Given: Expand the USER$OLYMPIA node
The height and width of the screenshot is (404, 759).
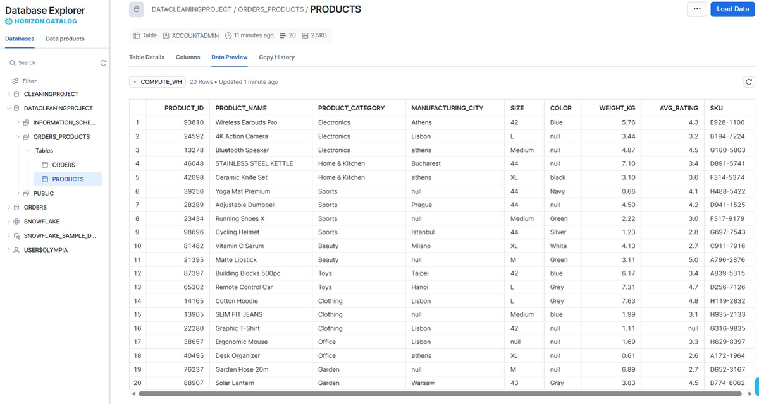Looking at the screenshot, I should coord(8,250).
